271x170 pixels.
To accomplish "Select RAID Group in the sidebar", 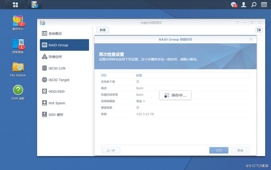I will pyautogui.click(x=65, y=45).
